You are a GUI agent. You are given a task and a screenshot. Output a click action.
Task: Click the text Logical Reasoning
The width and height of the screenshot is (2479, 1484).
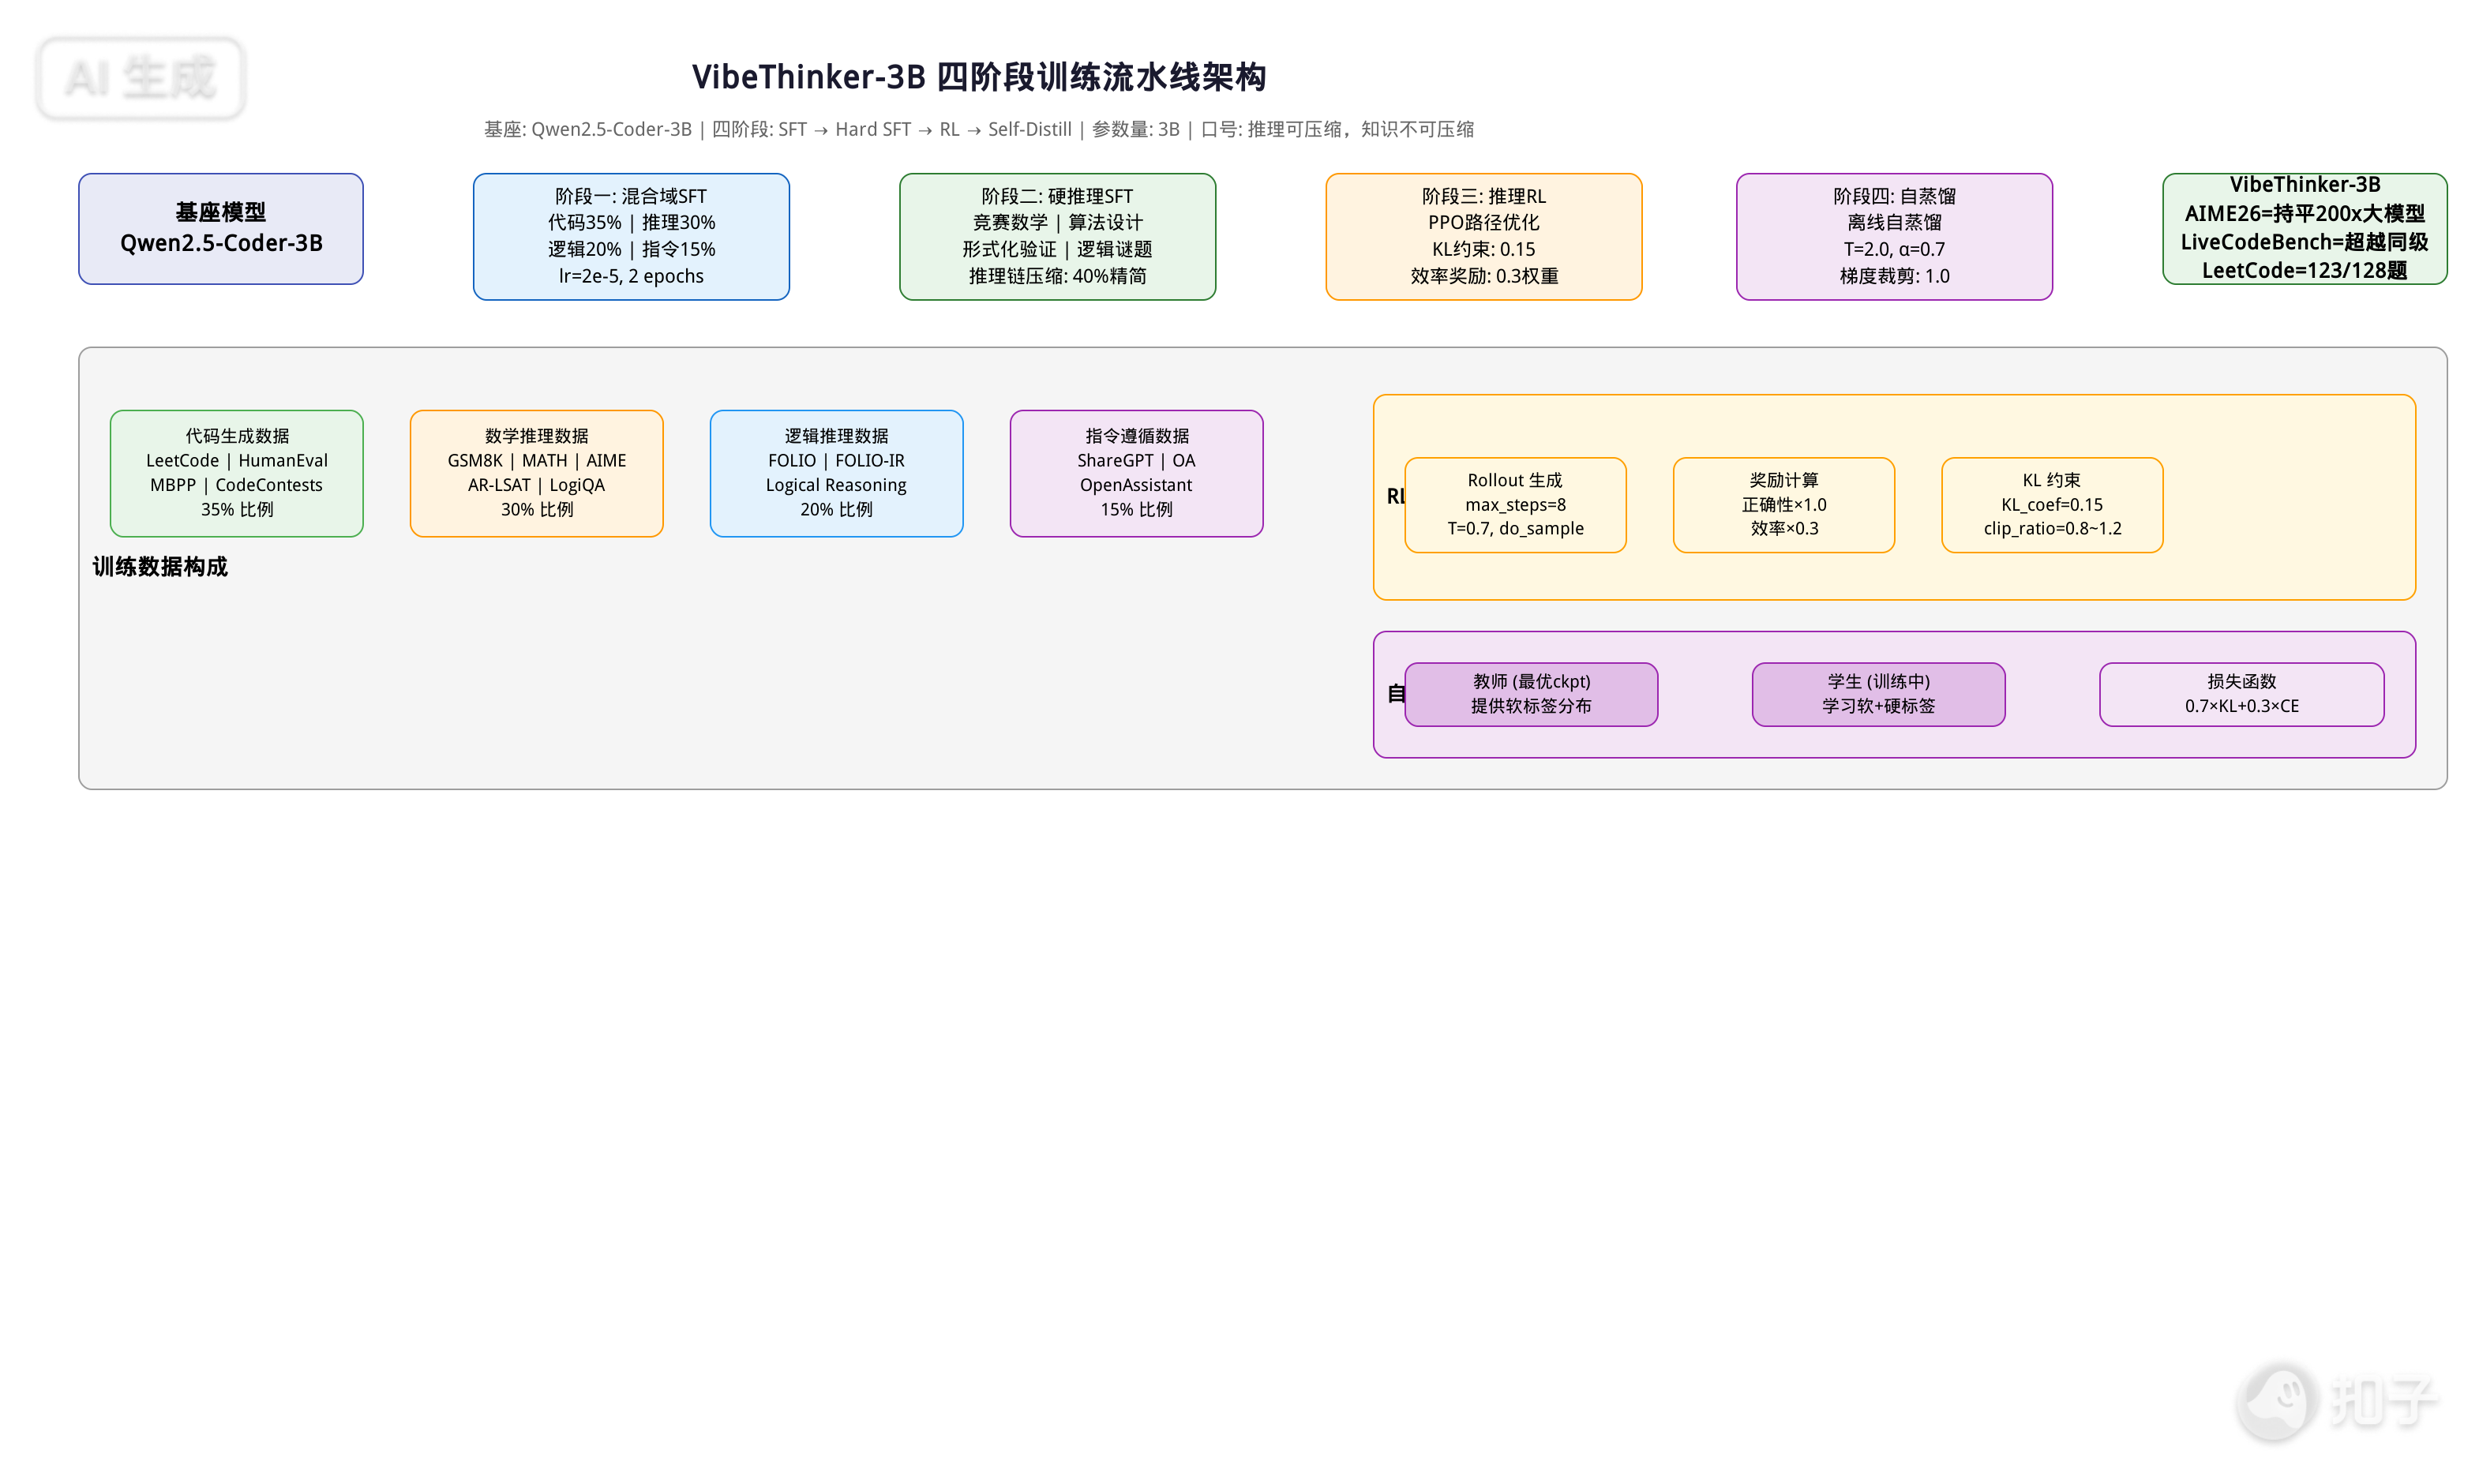click(x=836, y=485)
